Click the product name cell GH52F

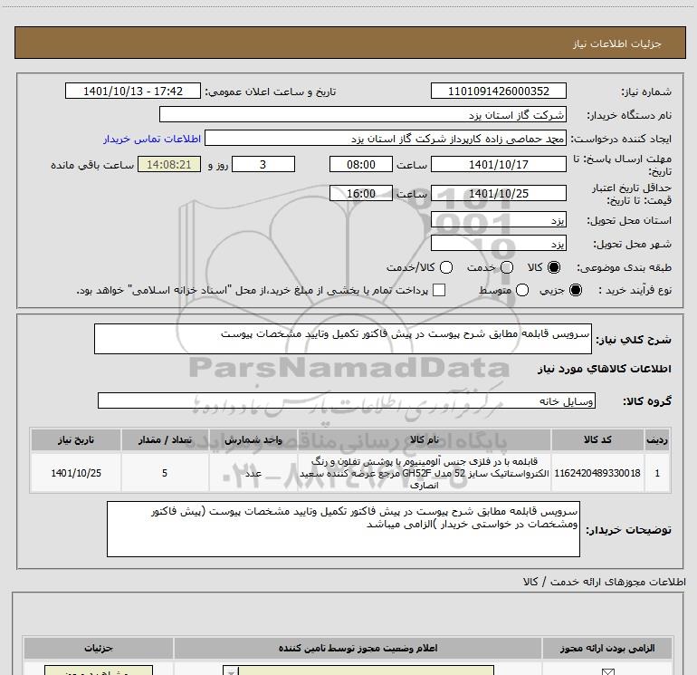(x=424, y=473)
